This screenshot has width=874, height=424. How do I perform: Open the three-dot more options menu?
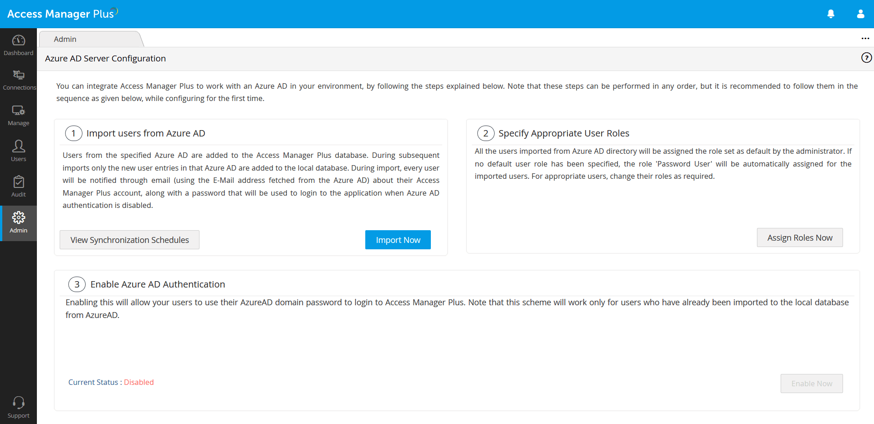pyautogui.click(x=865, y=39)
